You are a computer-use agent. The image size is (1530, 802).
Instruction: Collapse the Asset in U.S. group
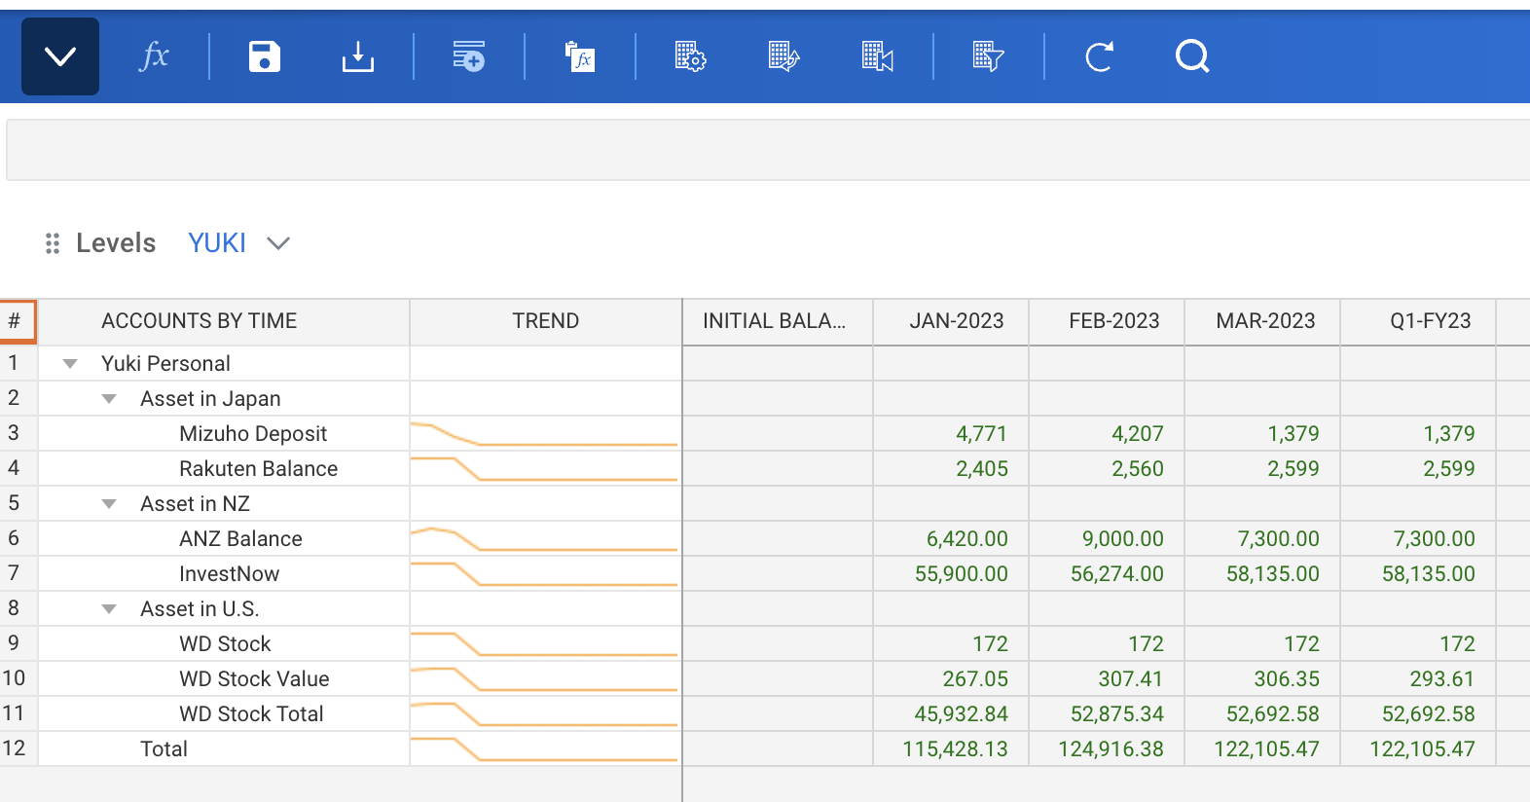coord(109,609)
